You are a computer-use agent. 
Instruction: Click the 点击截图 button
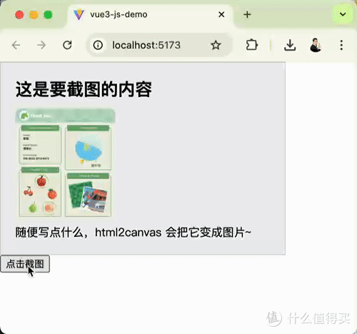click(x=25, y=264)
